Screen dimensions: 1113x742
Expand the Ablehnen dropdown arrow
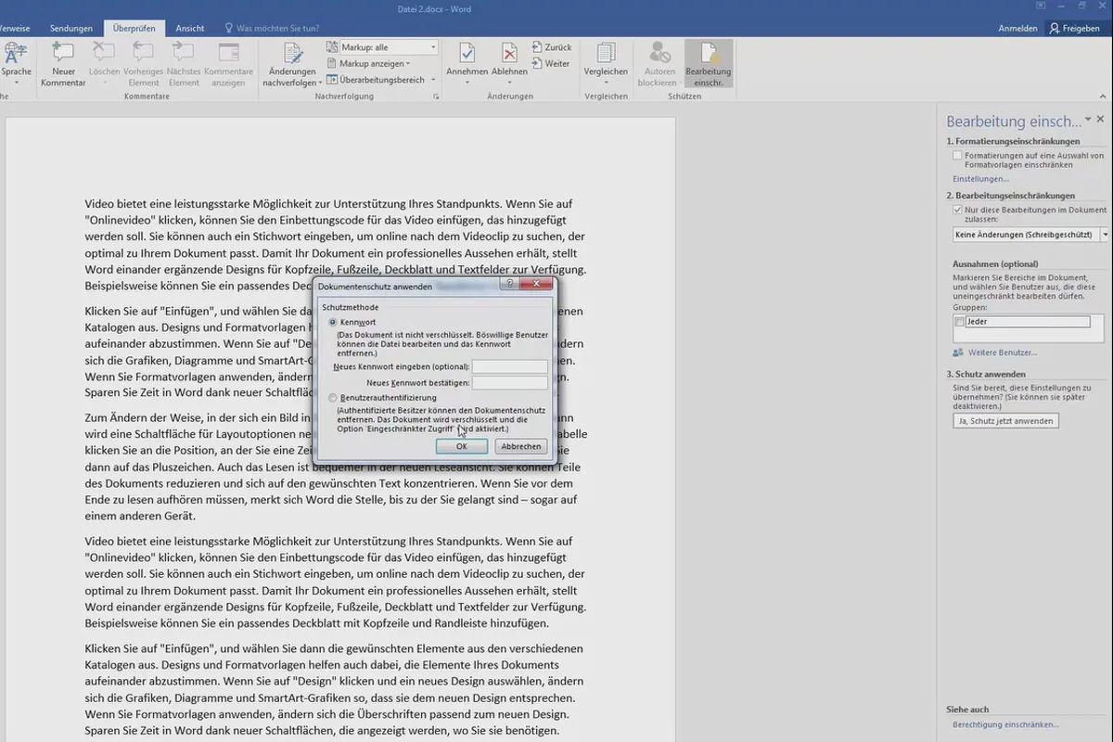pyautogui.click(x=509, y=83)
